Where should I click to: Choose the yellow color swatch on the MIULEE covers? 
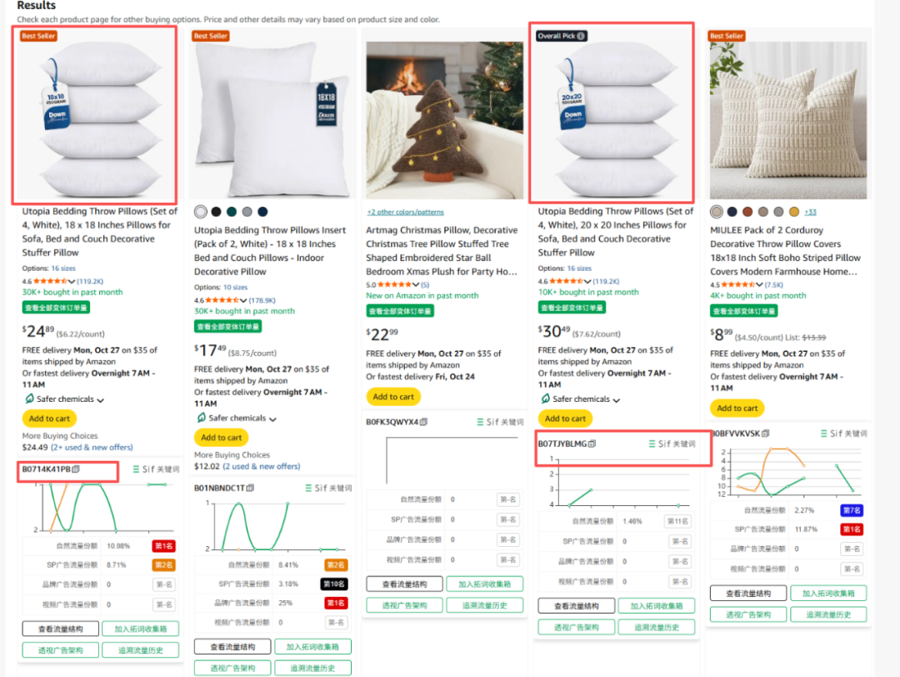794,212
